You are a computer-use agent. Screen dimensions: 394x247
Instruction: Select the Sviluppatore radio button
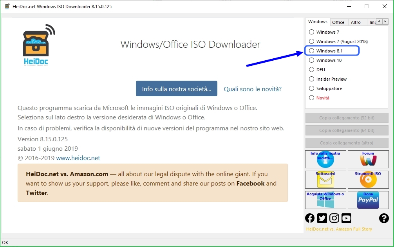[312, 88]
